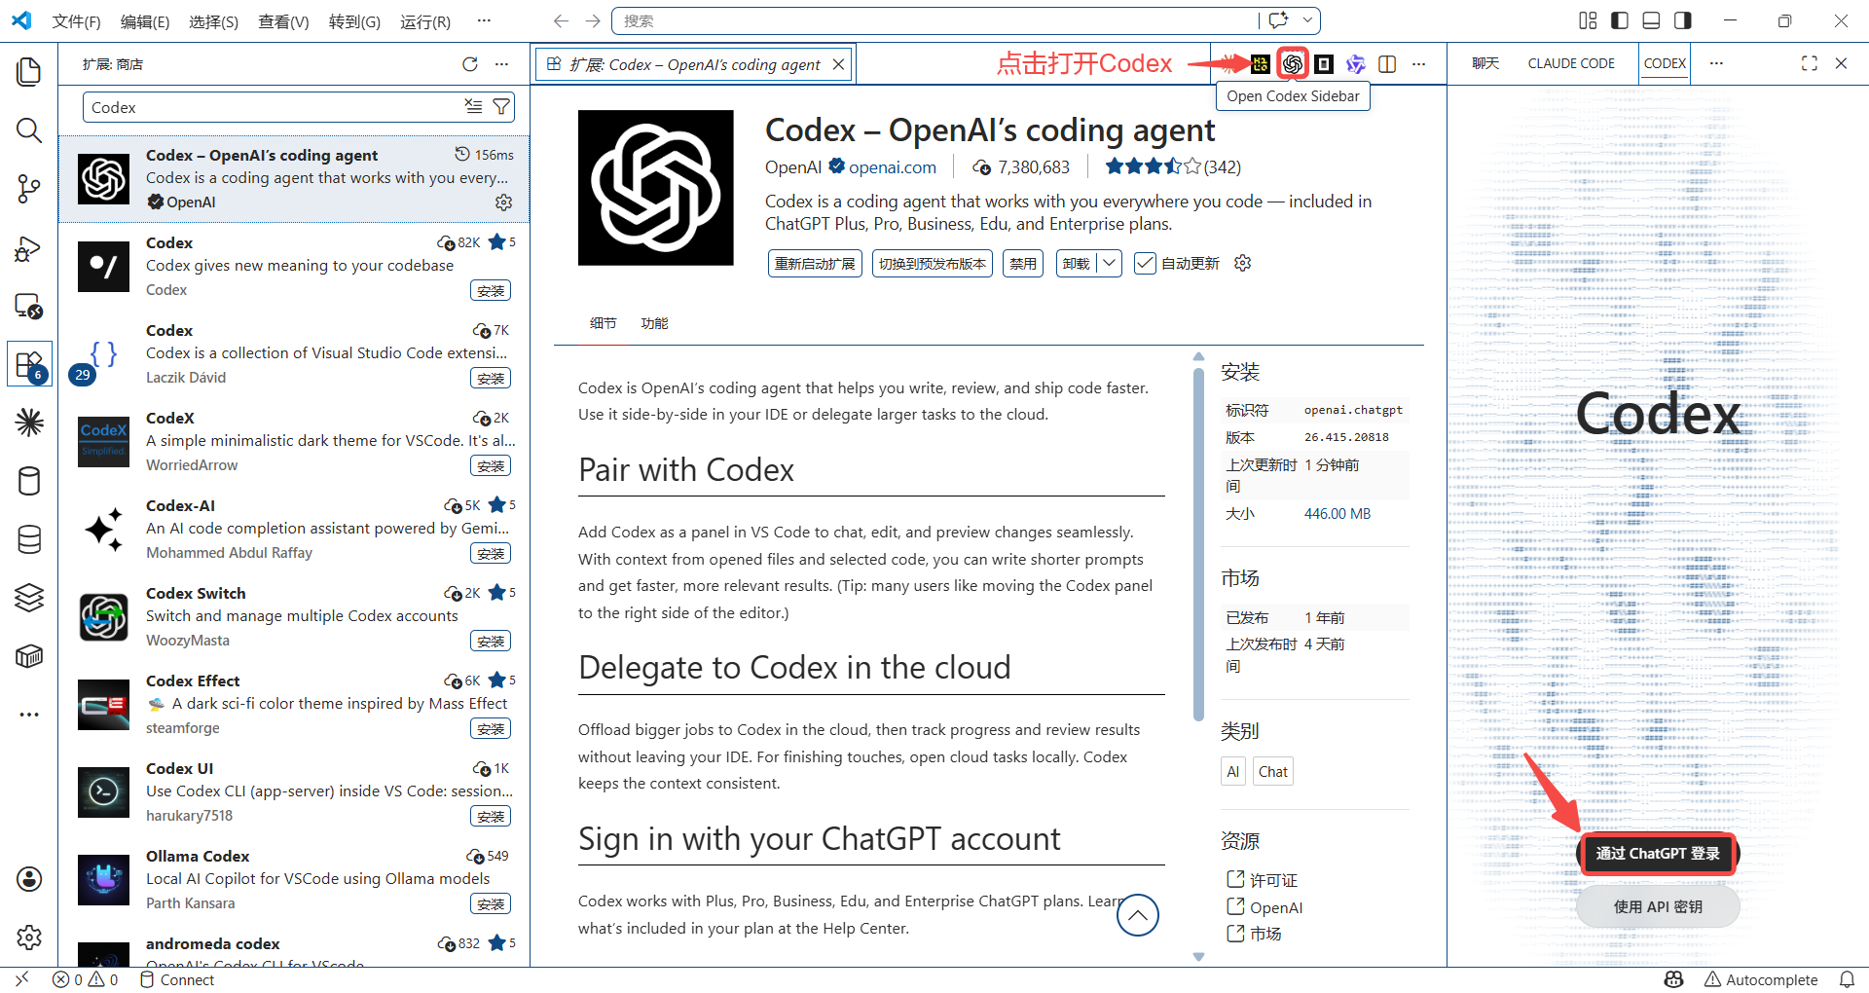The width and height of the screenshot is (1869, 993).
Task: Click the Split Editor Right icon
Action: coord(1387,64)
